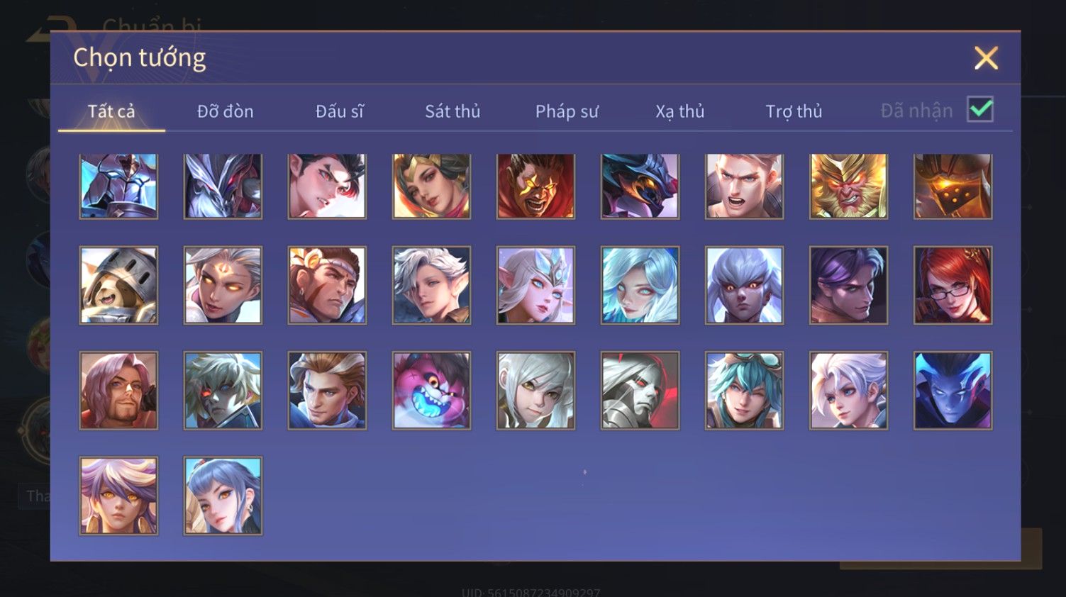Image resolution: width=1066 pixels, height=597 pixels.
Task: Select the elf with crystal tiara portrait
Action: (535, 285)
